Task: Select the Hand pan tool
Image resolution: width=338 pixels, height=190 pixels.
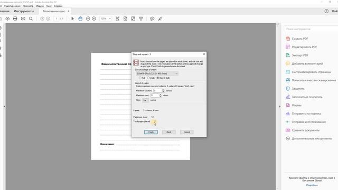Action: click(80, 19)
